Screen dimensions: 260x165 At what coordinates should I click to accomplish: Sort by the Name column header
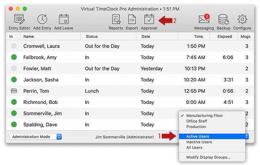click(50, 37)
